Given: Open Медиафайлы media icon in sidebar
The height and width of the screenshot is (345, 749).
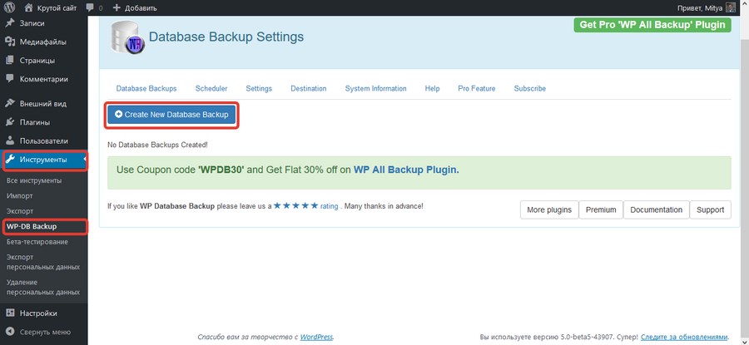Looking at the screenshot, I should pos(9,42).
